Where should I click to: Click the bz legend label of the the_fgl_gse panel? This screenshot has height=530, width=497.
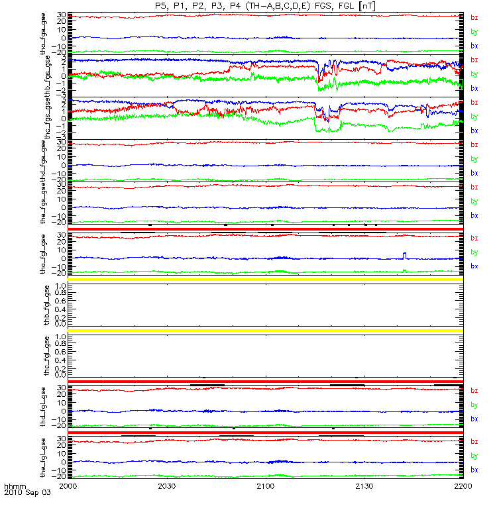(x=474, y=441)
